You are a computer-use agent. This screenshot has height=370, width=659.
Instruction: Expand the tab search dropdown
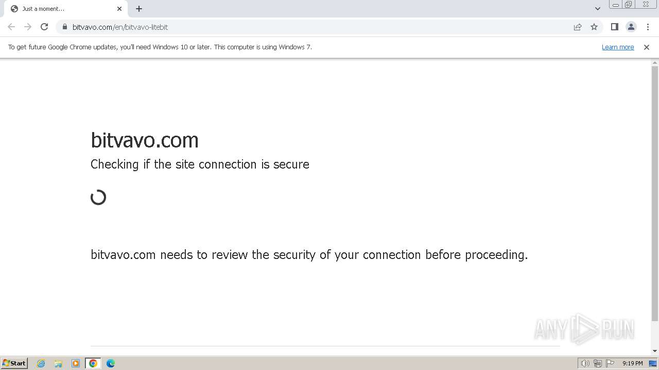(598, 9)
